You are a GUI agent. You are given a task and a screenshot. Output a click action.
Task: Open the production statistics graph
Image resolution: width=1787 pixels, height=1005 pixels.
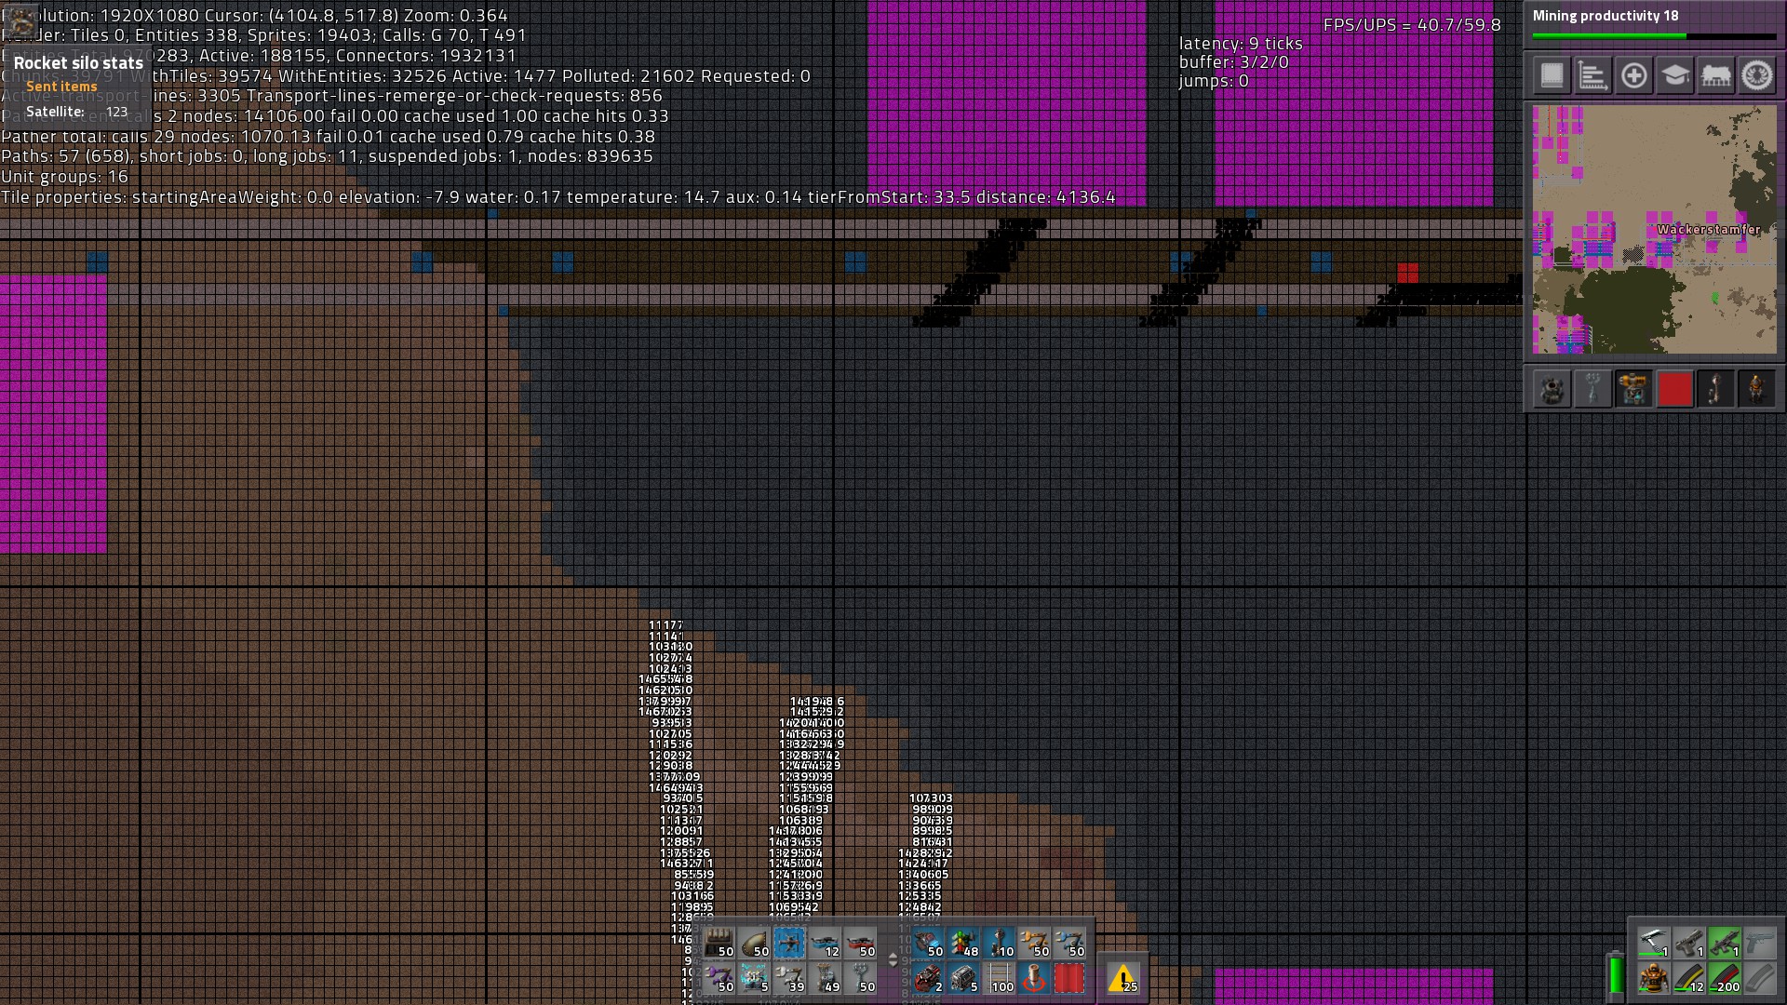tap(1592, 75)
